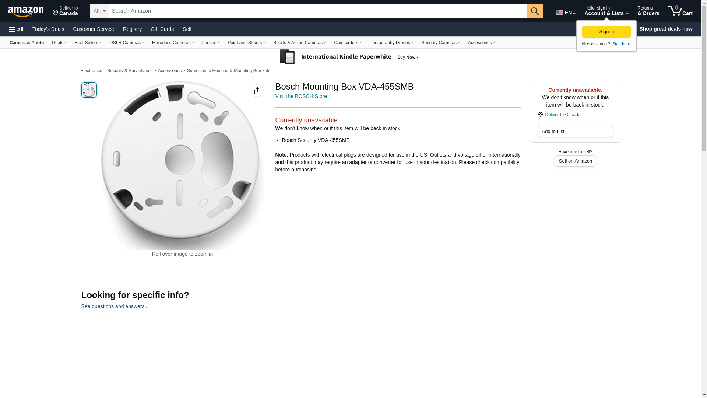Viewport: 707px width, 398px height.
Task: Open the EN language flag selector
Action: [565, 13]
